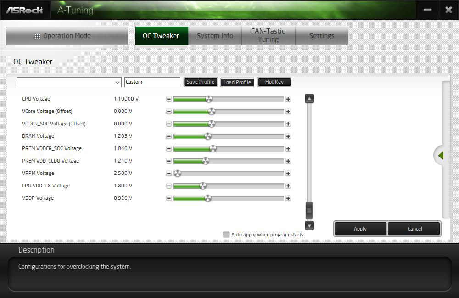Screen dimensions: 459x298
Task: Select the OC Tweaker tab
Action: coord(162,36)
